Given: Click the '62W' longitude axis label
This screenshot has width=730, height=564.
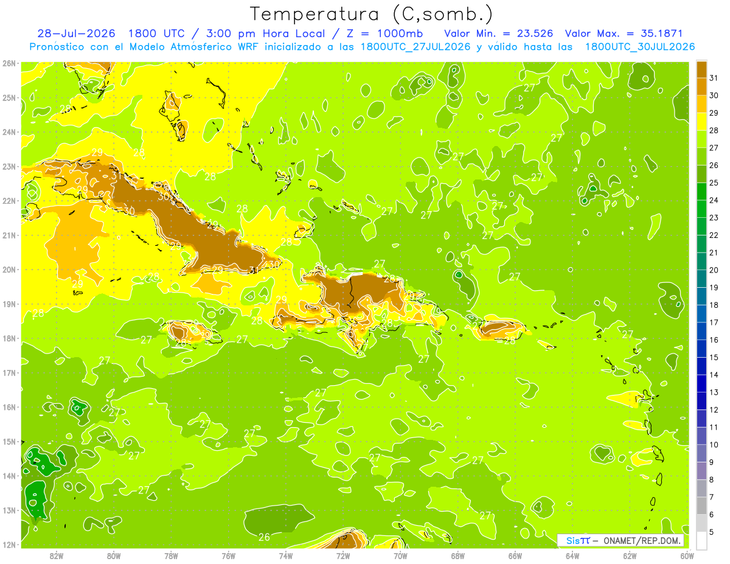Looking at the screenshot, I should 630,555.
